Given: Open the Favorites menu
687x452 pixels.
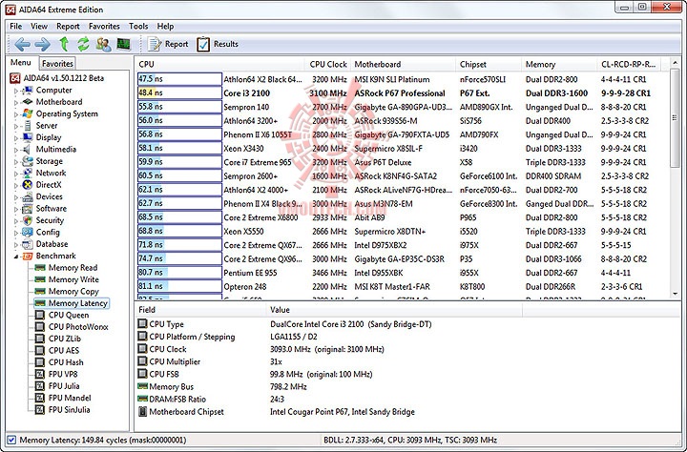Looking at the screenshot, I should [x=104, y=27].
